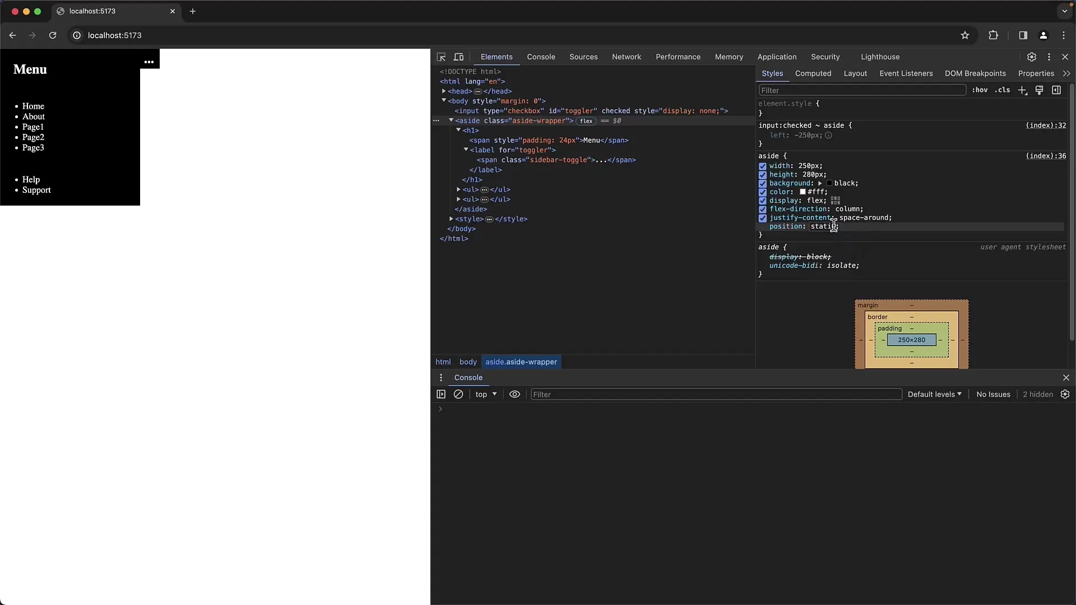Create a live expression with the eye icon
Image resolution: width=1076 pixels, height=605 pixels.
point(514,394)
